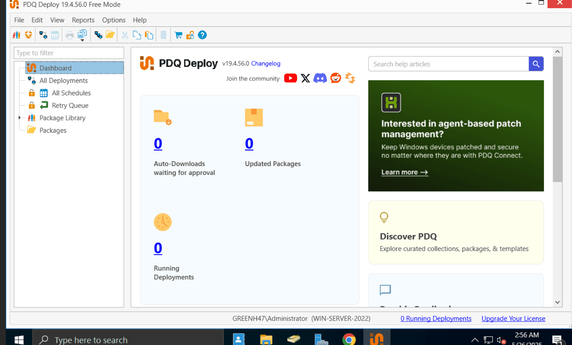The height and width of the screenshot is (345, 572).
Task: Select All Schedules in the tree
Action: [71, 93]
